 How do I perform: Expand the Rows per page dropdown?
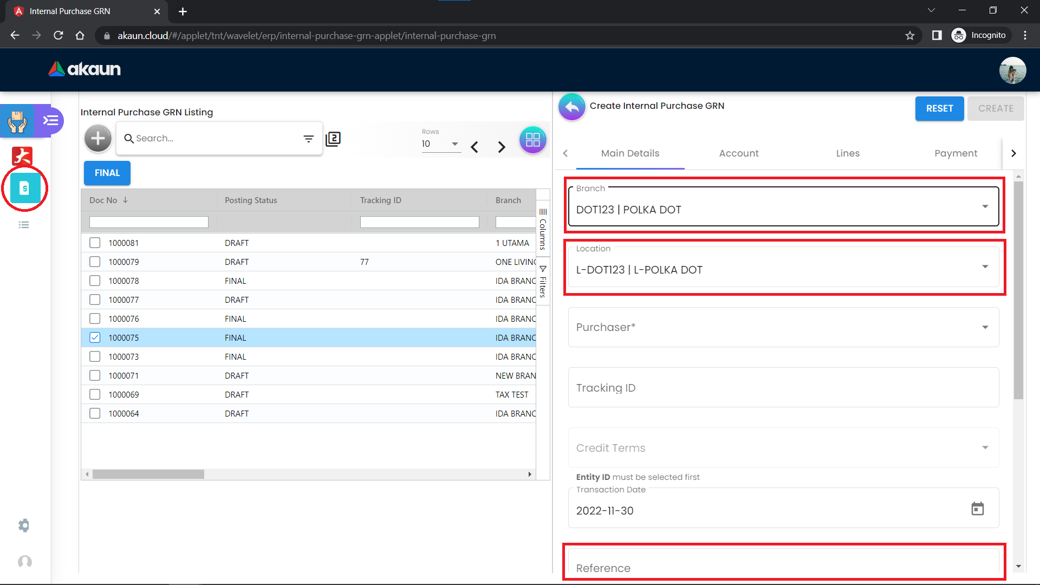point(454,144)
